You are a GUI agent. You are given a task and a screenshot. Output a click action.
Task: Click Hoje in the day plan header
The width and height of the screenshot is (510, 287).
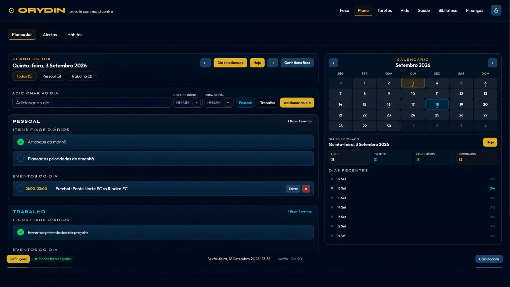click(257, 63)
